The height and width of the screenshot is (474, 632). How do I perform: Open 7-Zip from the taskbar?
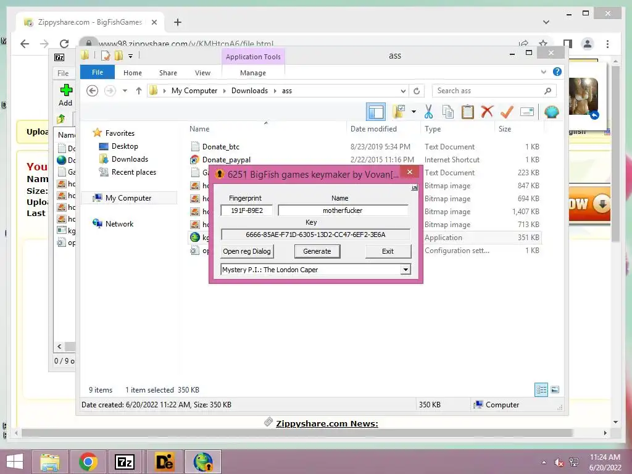point(125,462)
